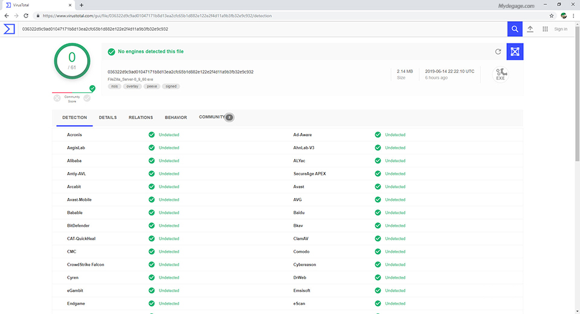Viewport: 580px width, 314px height.
Task: Click the Cybereason engine name
Action: (304, 264)
